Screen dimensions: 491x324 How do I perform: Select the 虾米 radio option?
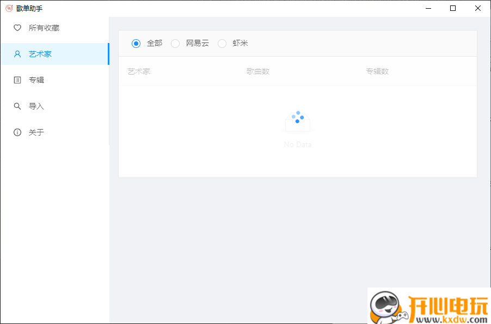click(x=222, y=43)
